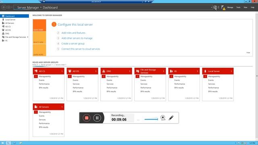The width and height of the screenshot is (258, 145).
Task: Open Events in File and Storage tile
Action: coord(143,80)
